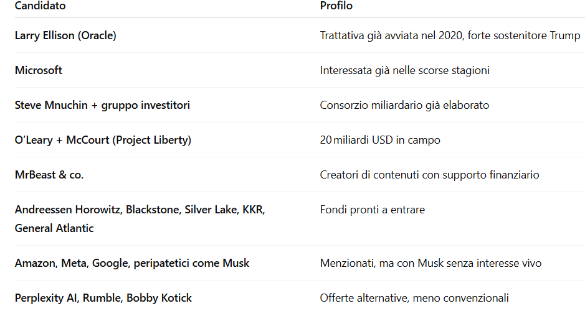Select Interessata già nelle scorse stagioni text
The height and width of the screenshot is (311, 585).
405,70
